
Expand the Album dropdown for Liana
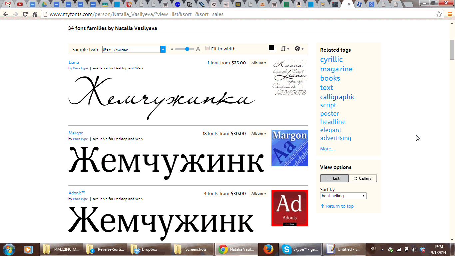point(258,63)
